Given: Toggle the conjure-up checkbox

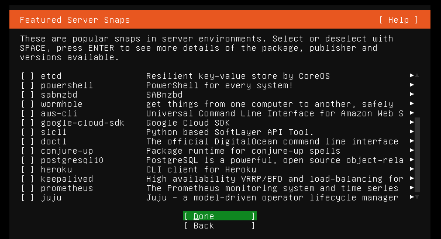Looking at the screenshot, I should pyautogui.click(x=27, y=151).
